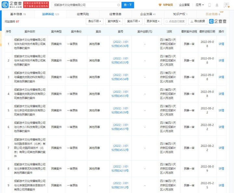Image resolution: width=234 pixels, height=193 pixels.
Task: Open 详情 for case row 7
Action: tap(221, 148)
